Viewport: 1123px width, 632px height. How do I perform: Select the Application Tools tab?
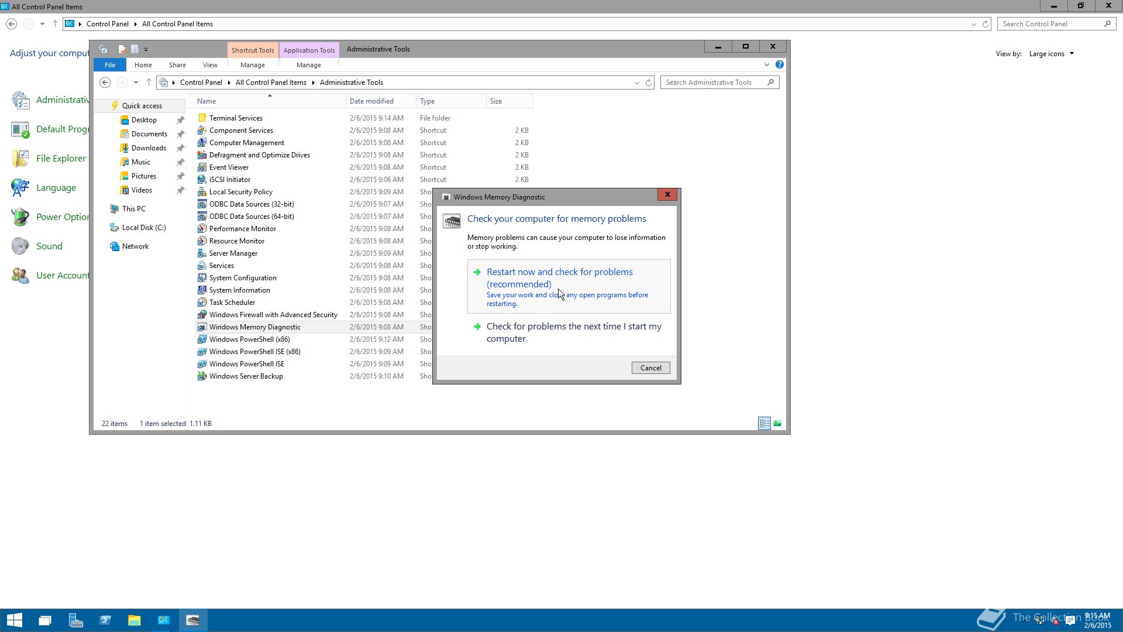[309, 50]
